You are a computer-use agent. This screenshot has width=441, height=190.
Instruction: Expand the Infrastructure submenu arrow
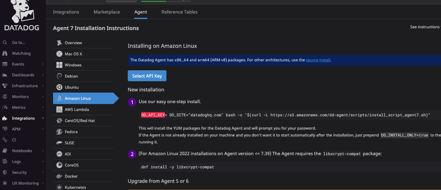tap(43, 86)
